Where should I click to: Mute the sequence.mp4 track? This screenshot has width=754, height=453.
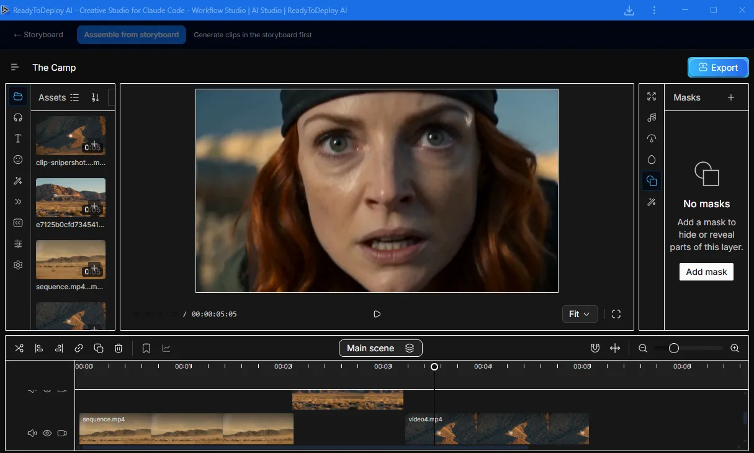click(32, 433)
